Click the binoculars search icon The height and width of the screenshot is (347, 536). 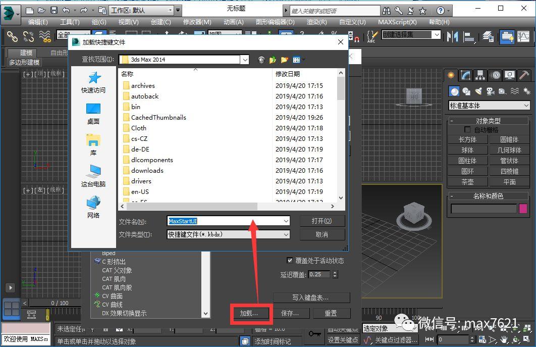[387, 11]
